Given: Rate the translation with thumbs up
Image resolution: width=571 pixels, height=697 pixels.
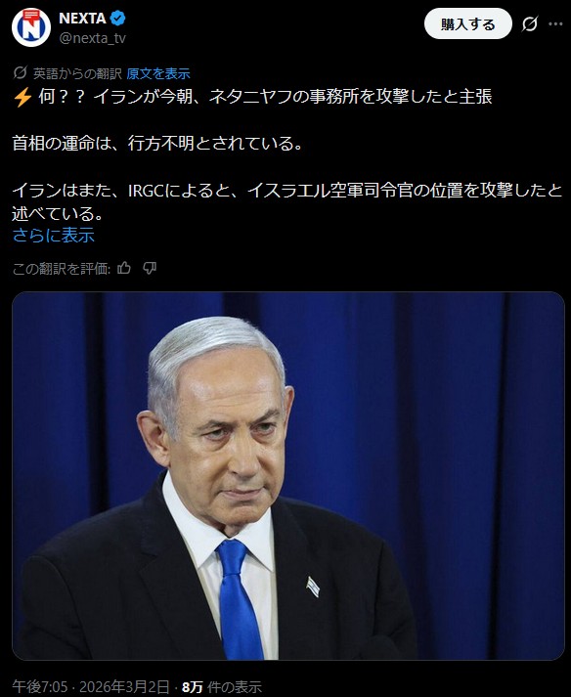Looking at the screenshot, I should tap(124, 268).
